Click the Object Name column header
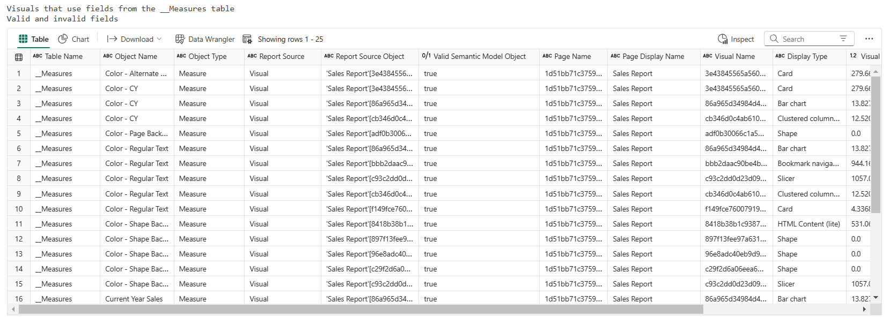The width and height of the screenshot is (890, 325). pos(136,56)
